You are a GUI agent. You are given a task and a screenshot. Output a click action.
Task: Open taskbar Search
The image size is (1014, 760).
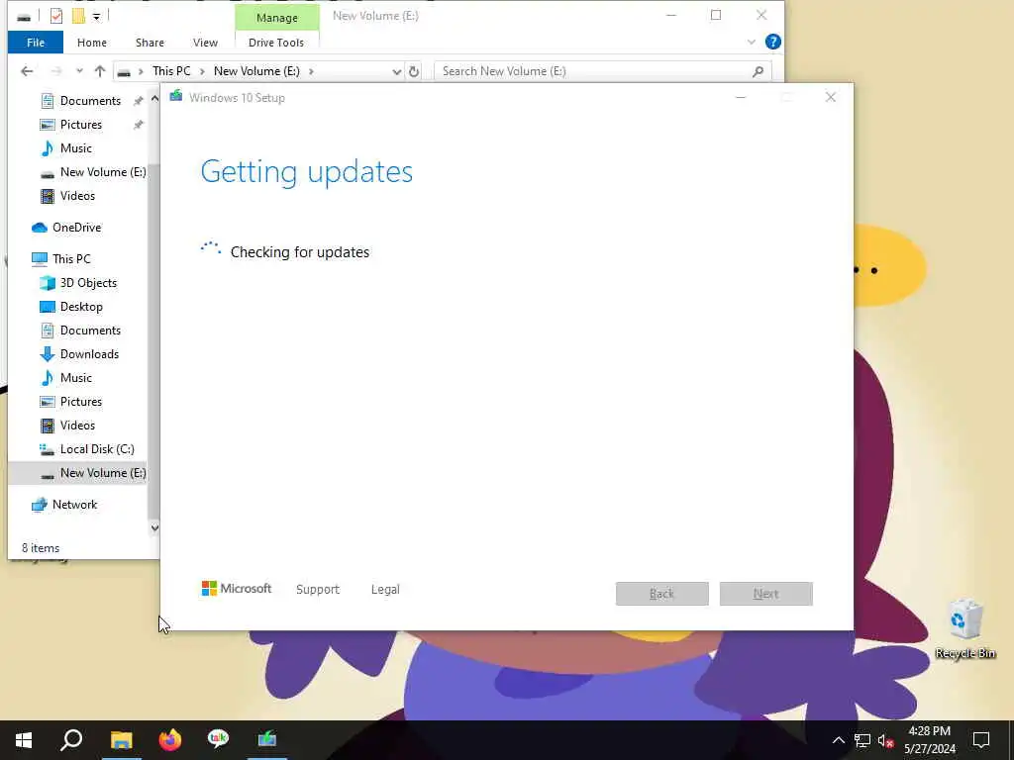71,740
